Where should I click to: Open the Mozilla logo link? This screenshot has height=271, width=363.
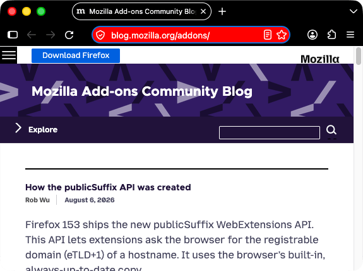pyautogui.click(x=320, y=59)
